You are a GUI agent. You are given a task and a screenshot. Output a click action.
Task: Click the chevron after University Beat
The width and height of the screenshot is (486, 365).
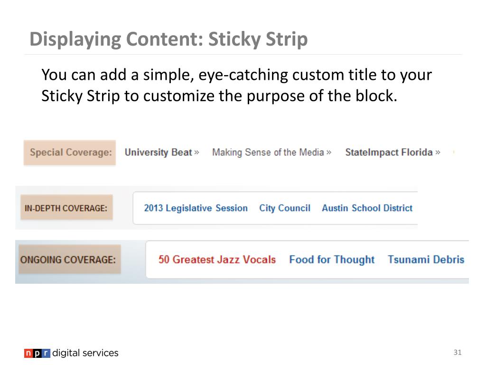(197, 153)
